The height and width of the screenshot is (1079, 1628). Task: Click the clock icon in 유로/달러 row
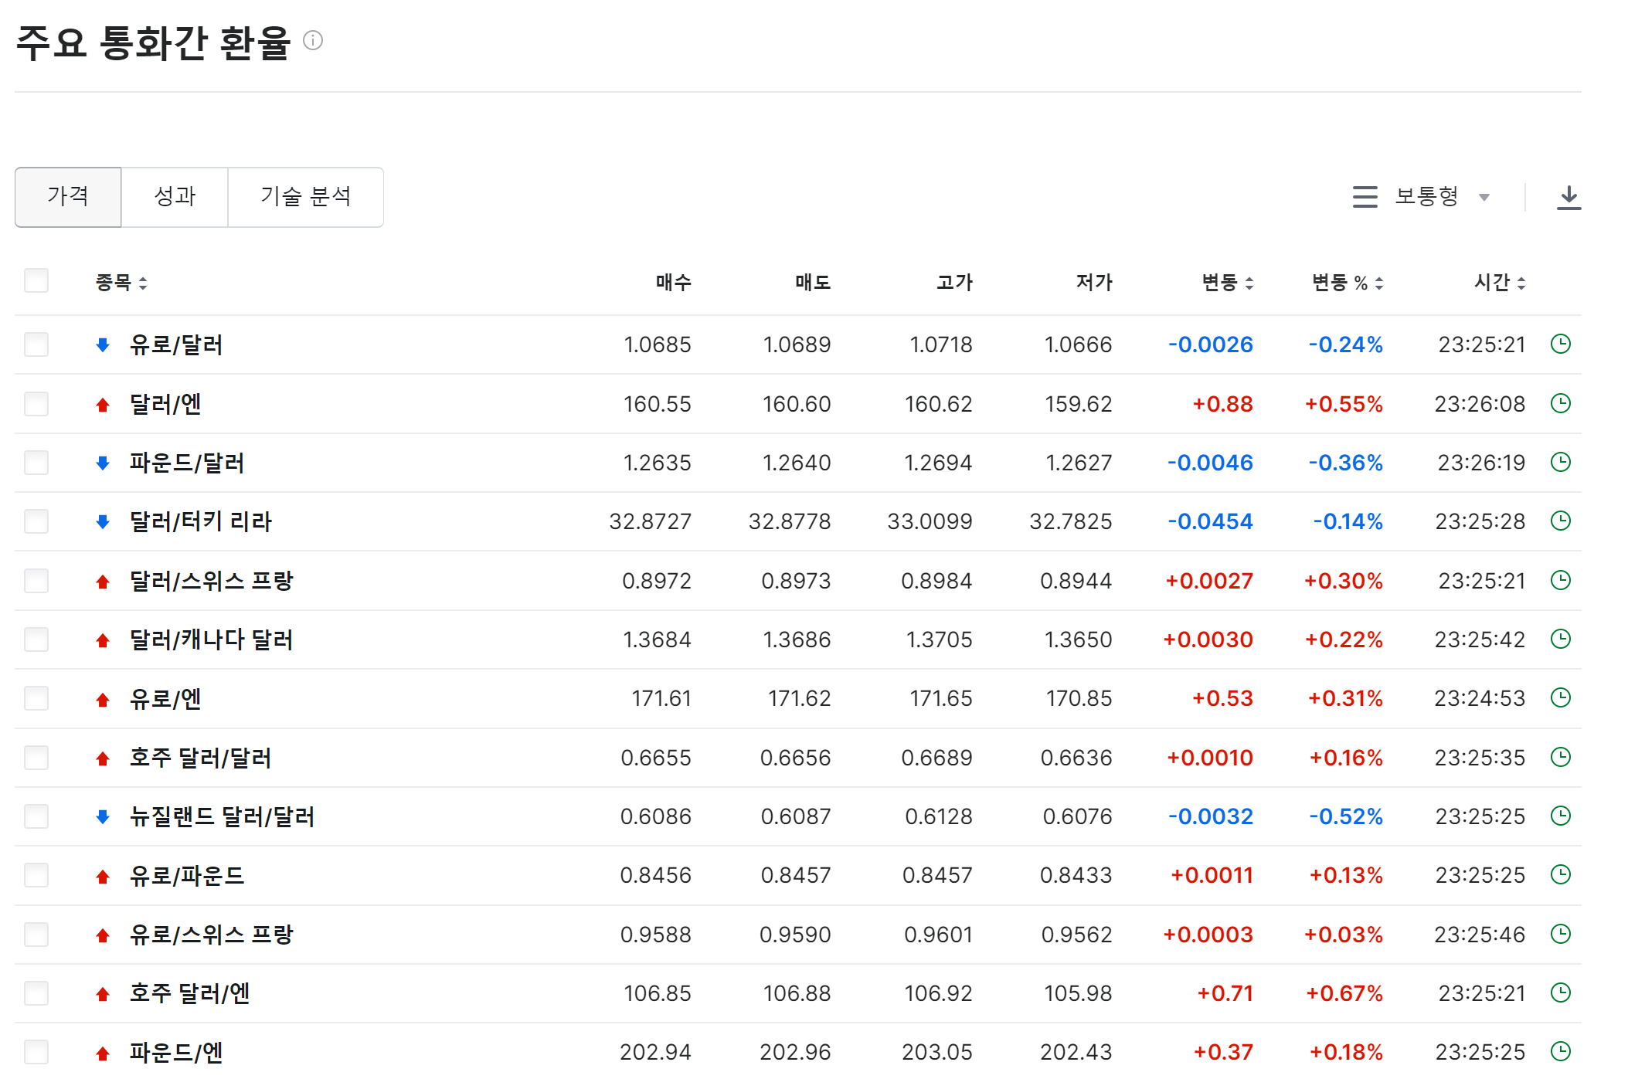pos(1561,344)
